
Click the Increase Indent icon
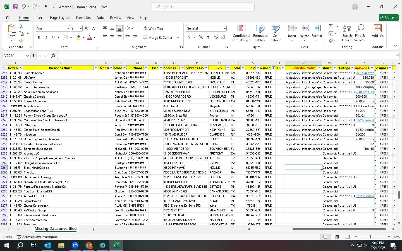(x=135, y=37)
